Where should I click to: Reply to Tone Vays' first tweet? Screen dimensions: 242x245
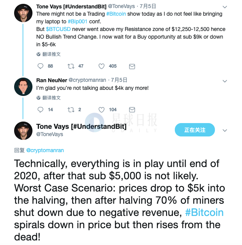[x=40, y=66]
